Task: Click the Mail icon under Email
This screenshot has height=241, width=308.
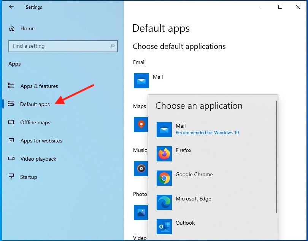Action: pos(141,81)
